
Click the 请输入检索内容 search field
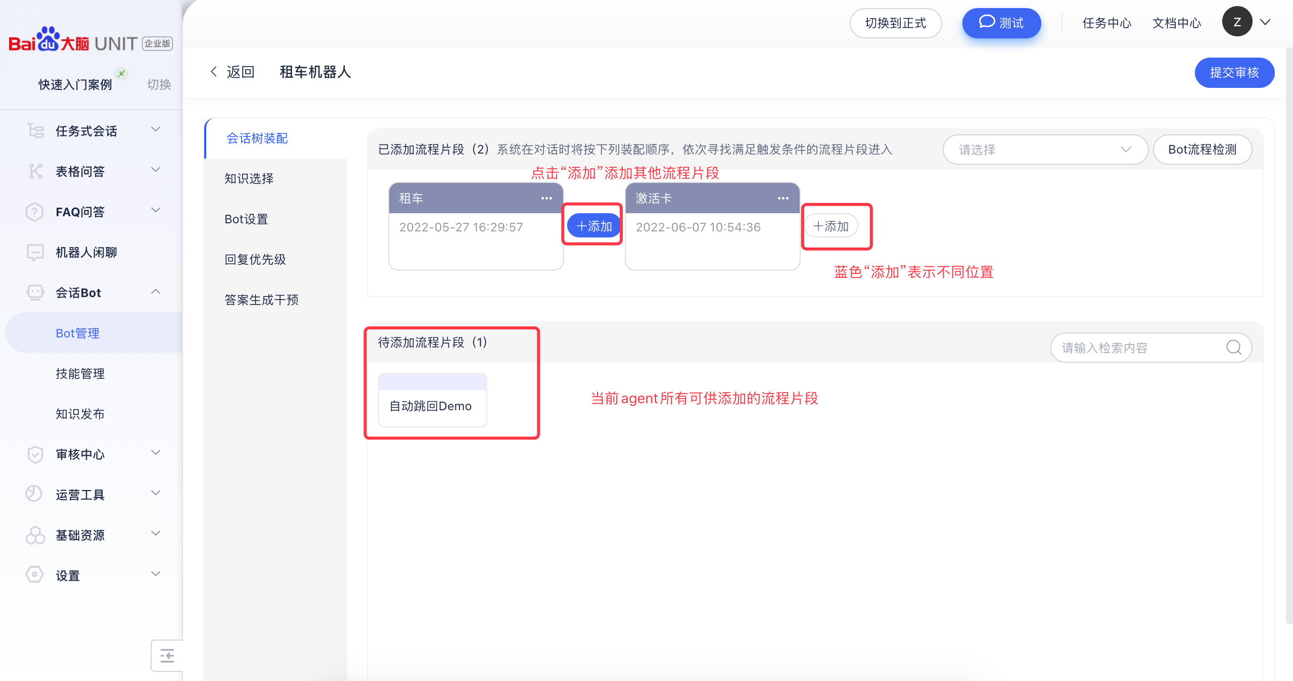point(1151,348)
